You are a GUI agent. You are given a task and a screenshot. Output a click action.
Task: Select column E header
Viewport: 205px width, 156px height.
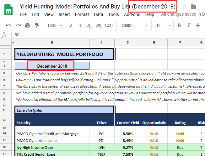pyautogui.click(x=154, y=42)
